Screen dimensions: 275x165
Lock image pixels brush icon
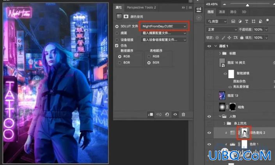pyautogui.click(x=223, y=38)
